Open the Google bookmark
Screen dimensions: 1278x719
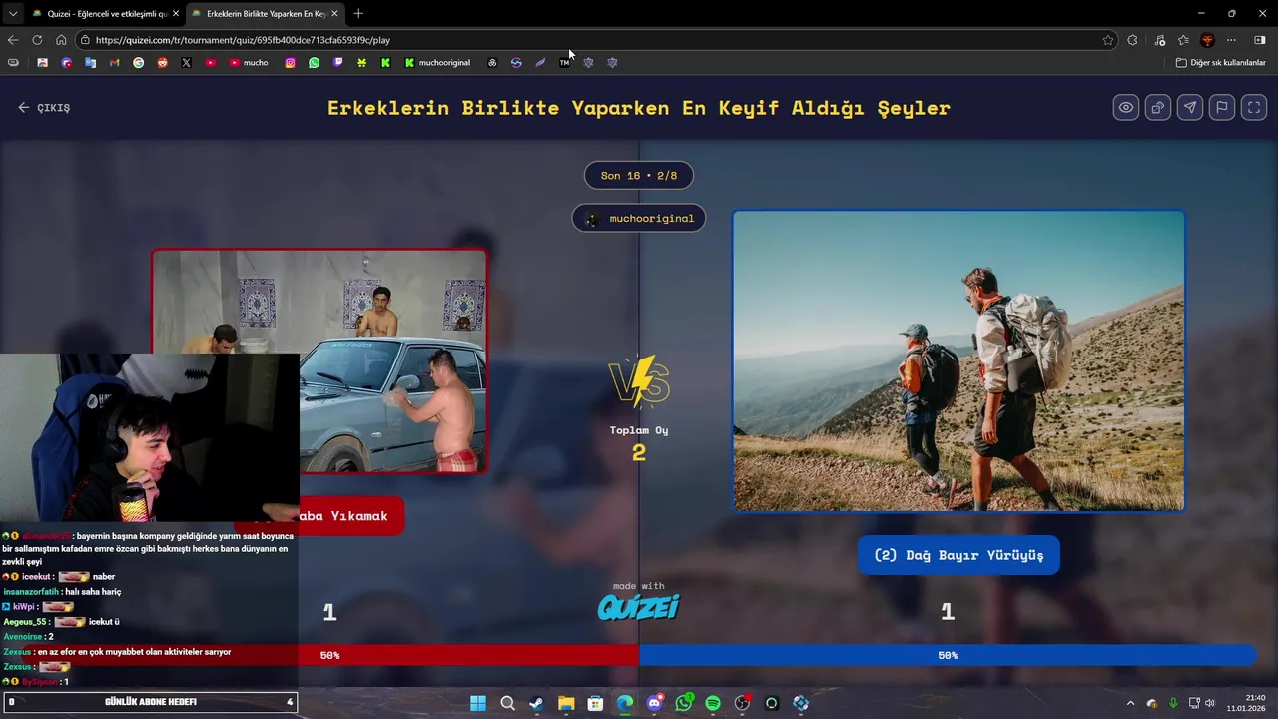[x=138, y=62]
